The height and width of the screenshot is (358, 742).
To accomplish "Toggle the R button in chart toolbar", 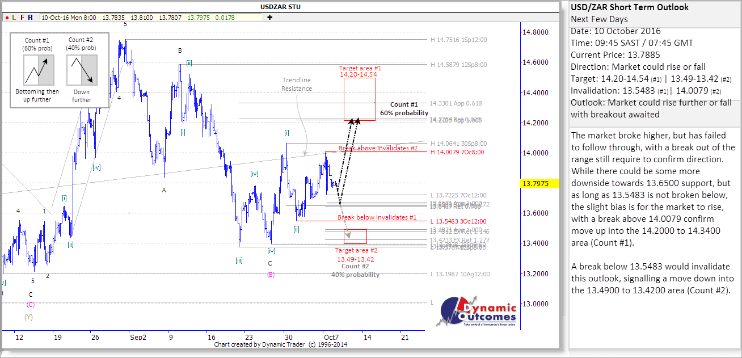I will (x=30, y=18).
